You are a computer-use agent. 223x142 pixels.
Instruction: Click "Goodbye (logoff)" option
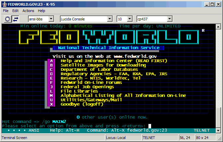pos(82,104)
